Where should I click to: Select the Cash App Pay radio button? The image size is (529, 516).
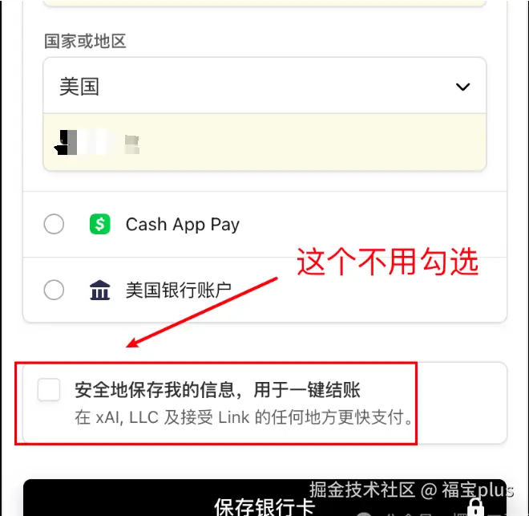coord(54,224)
